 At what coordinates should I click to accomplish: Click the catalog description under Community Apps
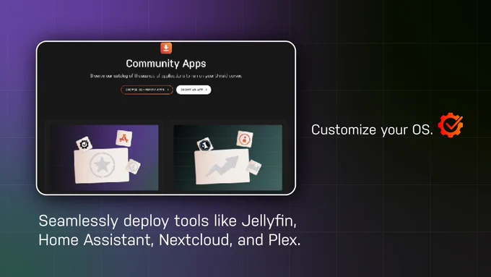tap(166, 76)
